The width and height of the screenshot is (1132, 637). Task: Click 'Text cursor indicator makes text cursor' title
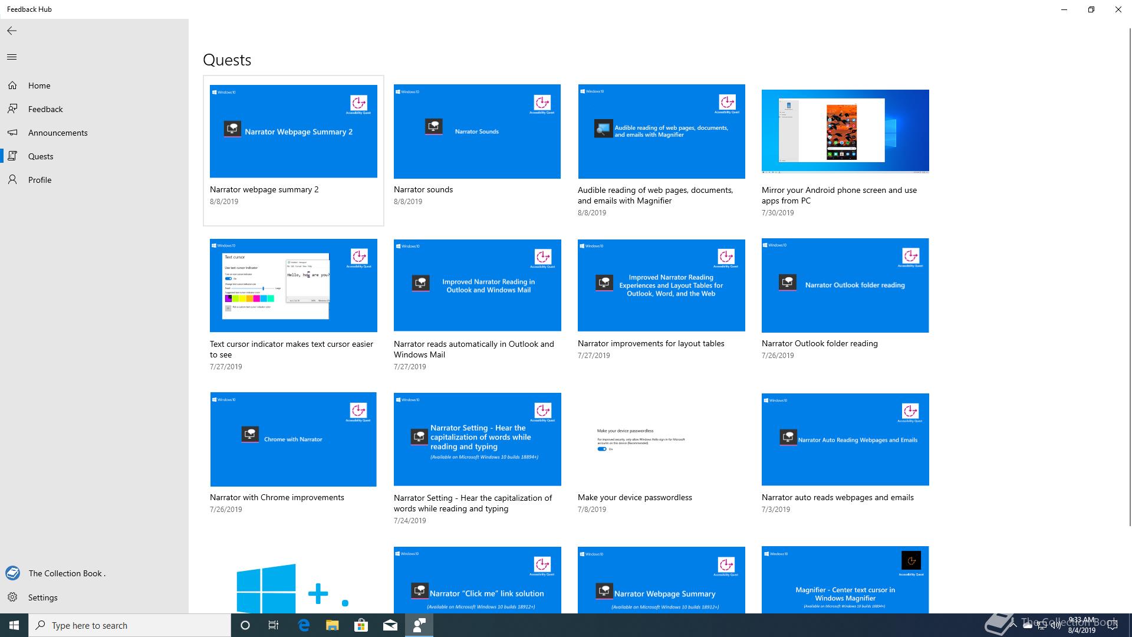[x=292, y=349]
